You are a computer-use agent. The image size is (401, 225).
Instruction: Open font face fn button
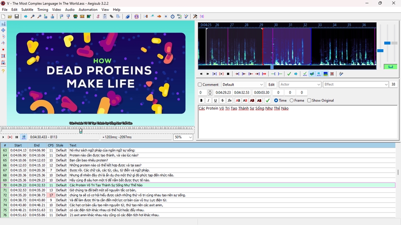pyautogui.click(x=230, y=101)
